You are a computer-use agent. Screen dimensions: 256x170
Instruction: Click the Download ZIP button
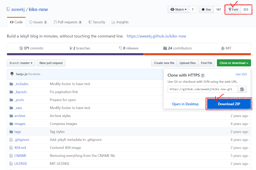[x=229, y=104]
